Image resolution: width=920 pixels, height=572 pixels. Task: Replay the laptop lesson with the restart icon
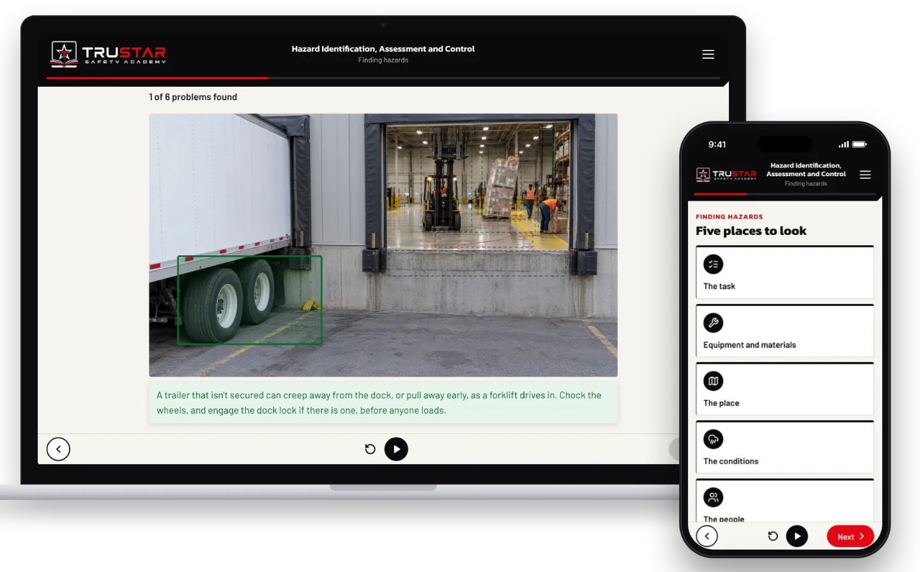click(x=370, y=449)
